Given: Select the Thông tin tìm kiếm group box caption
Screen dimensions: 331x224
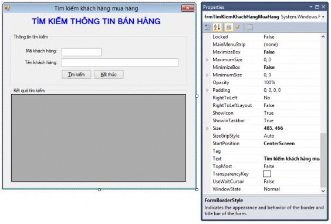Looking at the screenshot, I should (x=31, y=37).
